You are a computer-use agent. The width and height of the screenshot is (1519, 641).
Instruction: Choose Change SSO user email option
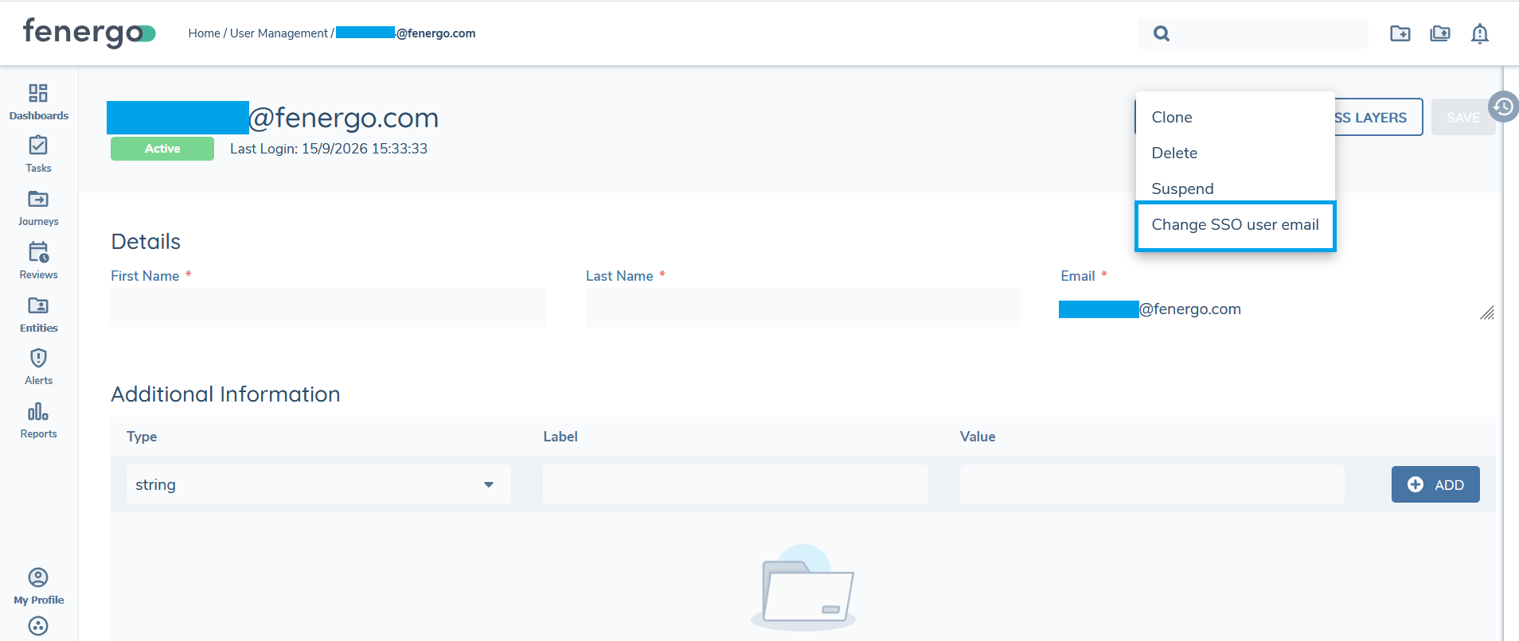(x=1236, y=225)
